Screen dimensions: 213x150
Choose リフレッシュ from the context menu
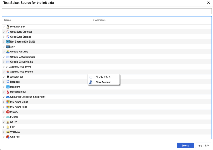(103, 77)
